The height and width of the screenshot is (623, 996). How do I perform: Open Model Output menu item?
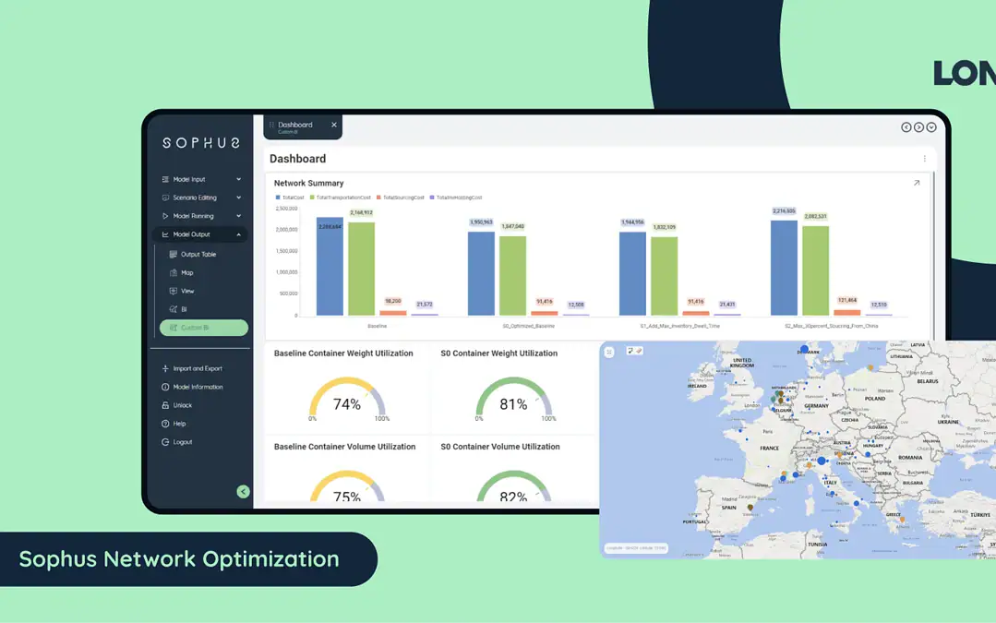click(x=200, y=234)
